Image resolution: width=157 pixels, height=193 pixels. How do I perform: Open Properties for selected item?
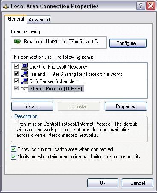tap(126, 106)
